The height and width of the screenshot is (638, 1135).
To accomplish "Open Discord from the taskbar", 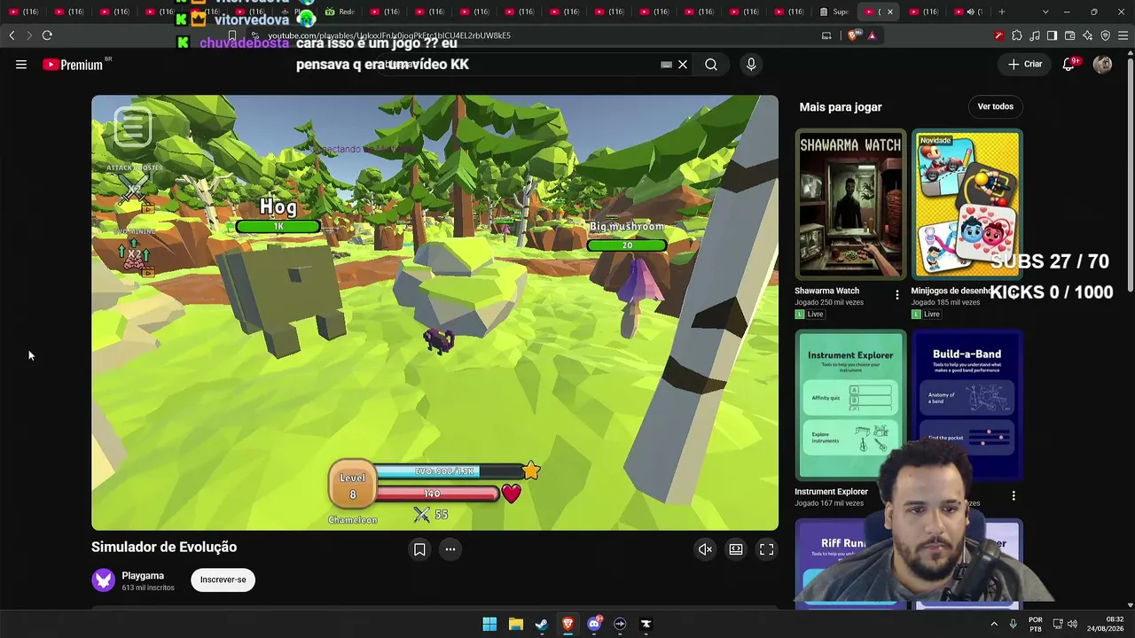I will (594, 624).
